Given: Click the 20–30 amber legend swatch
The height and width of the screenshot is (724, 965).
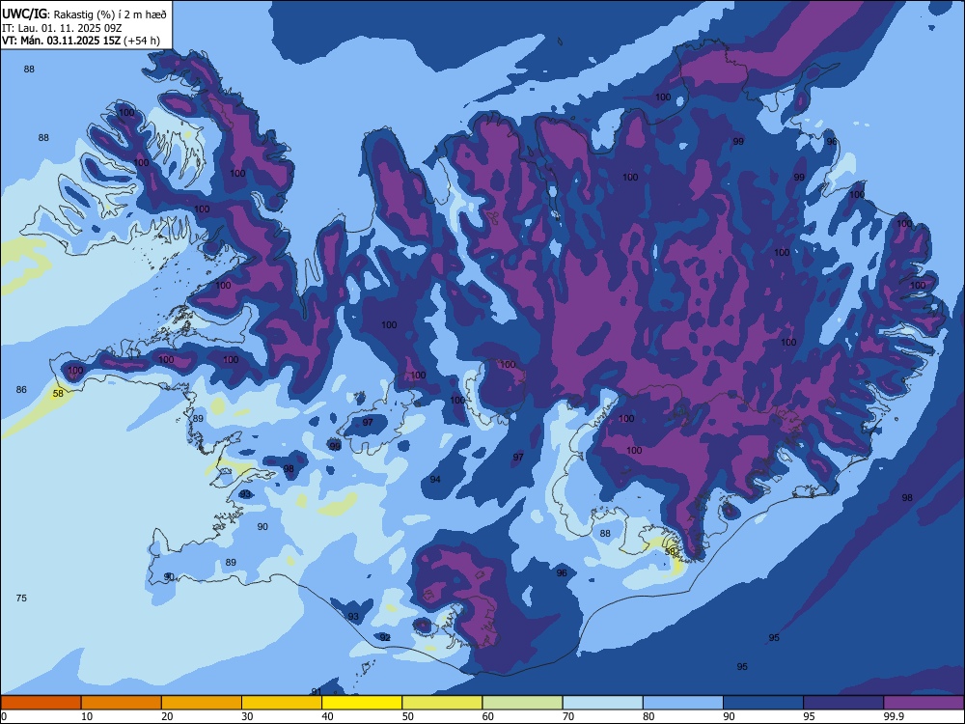Looking at the screenshot, I should click(x=202, y=703).
